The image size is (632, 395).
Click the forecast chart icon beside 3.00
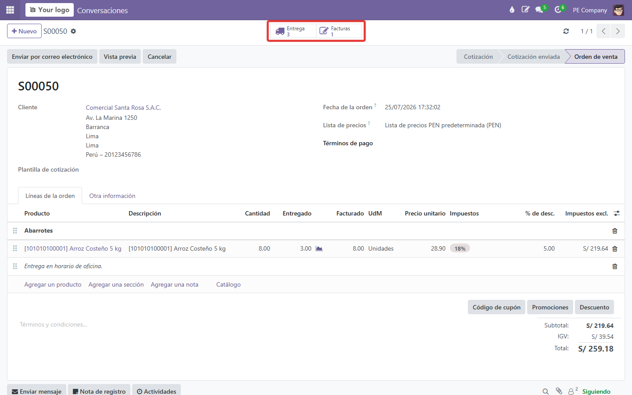tap(319, 248)
